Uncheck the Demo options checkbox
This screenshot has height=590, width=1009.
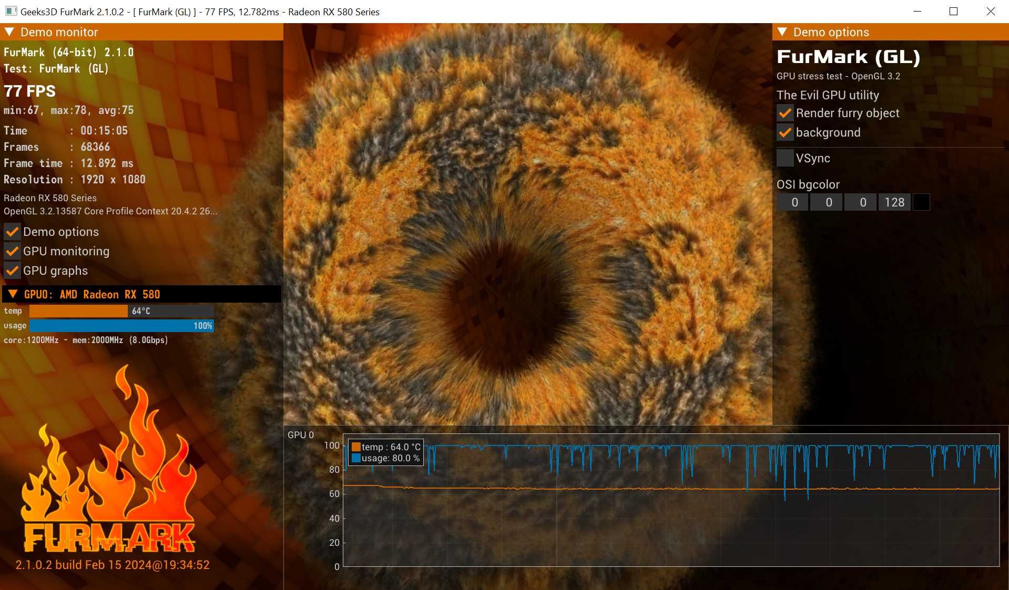click(12, 232)
